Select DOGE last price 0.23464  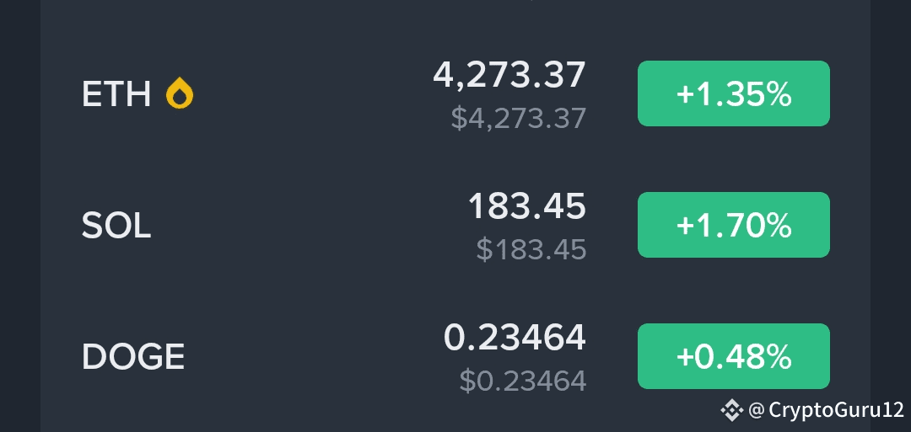[x=515, y=338]
